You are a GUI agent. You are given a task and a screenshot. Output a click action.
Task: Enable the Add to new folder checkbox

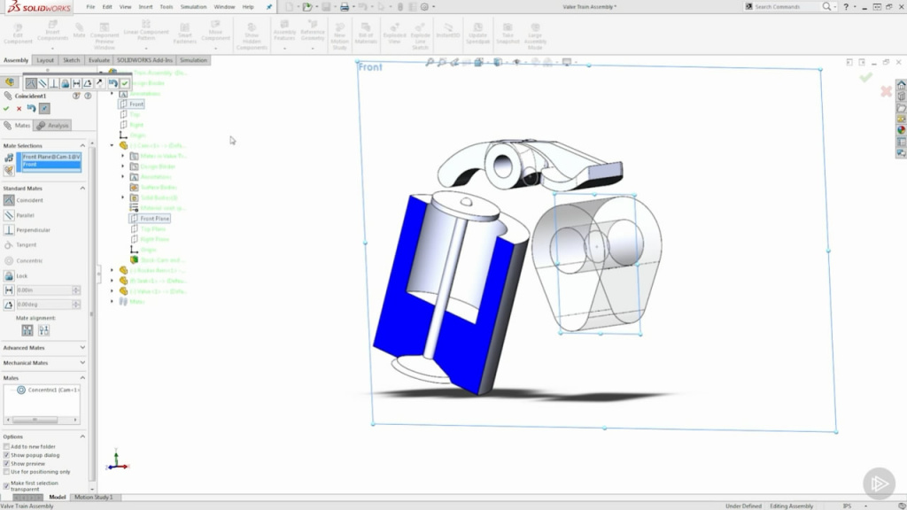[x=6, y=446]
